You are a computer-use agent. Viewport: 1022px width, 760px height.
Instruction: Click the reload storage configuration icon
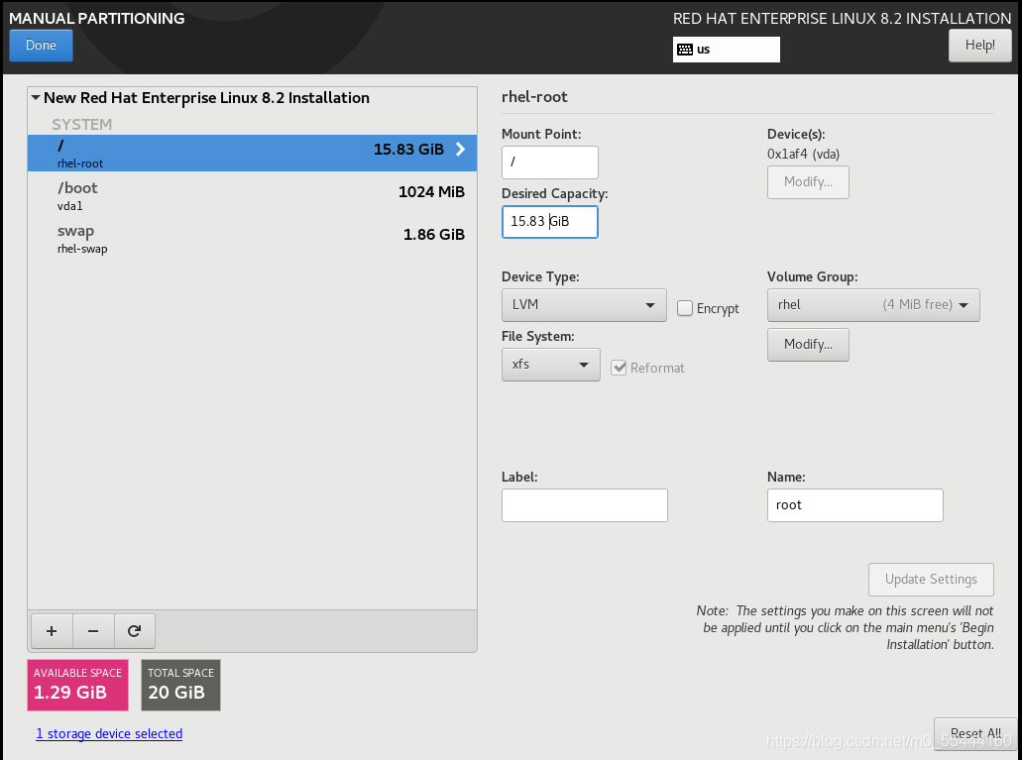pos(134,631)
